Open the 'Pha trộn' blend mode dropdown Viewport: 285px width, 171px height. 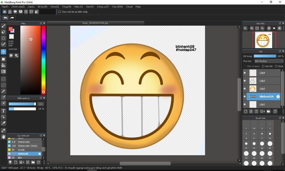[x=269, y=61]
